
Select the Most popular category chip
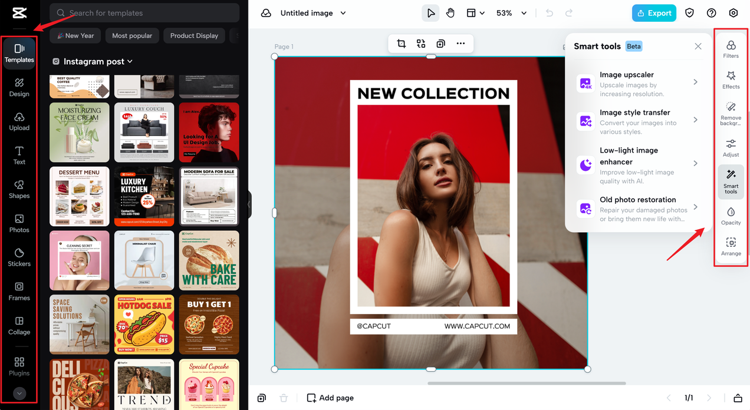pyautogui.click(x=132, y=36)
